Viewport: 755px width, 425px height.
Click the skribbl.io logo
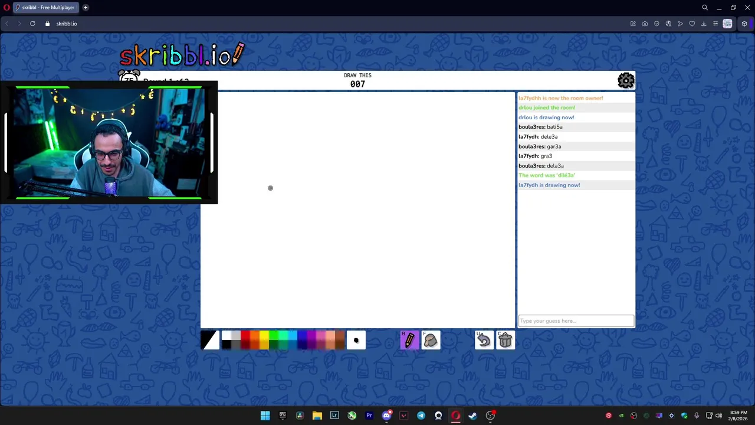point(182,55)
